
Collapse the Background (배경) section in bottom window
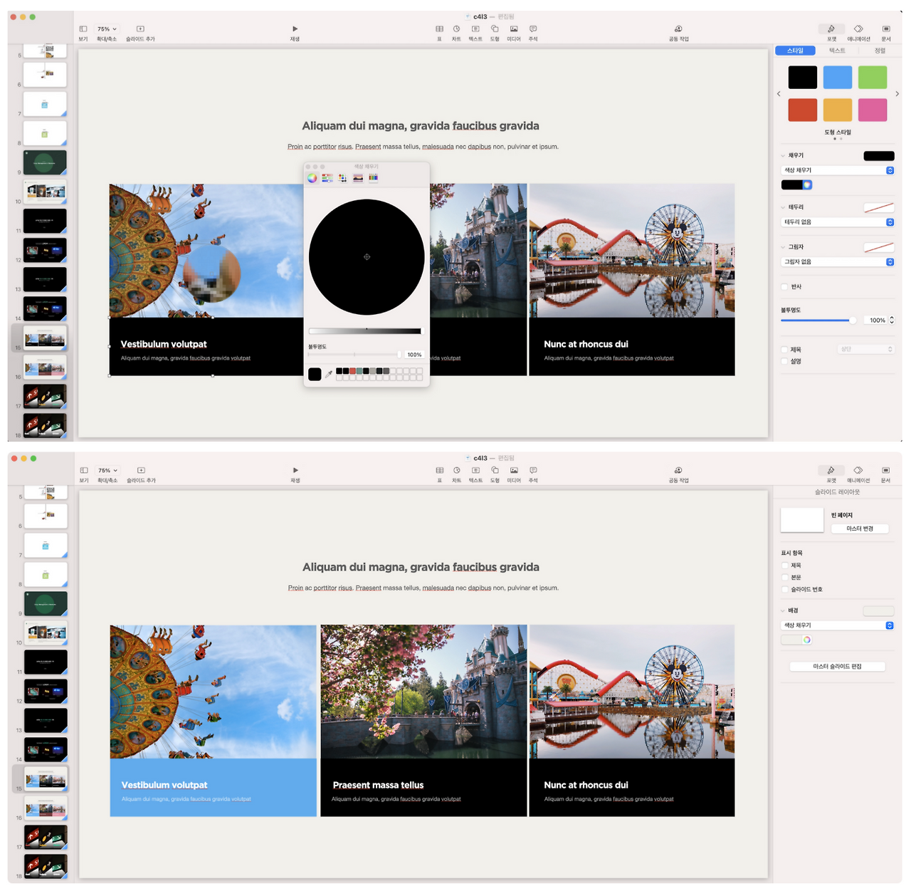coord(783,610)
